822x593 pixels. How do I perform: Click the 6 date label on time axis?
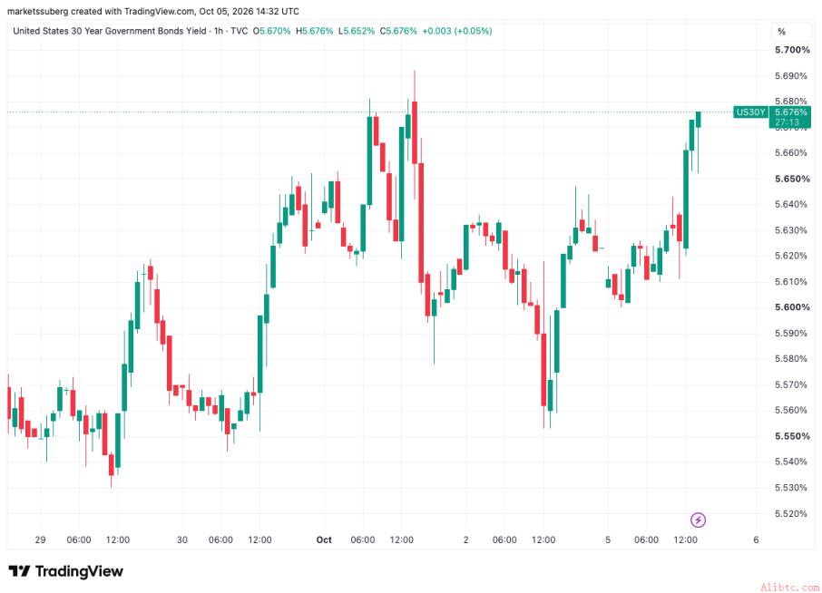756,540
